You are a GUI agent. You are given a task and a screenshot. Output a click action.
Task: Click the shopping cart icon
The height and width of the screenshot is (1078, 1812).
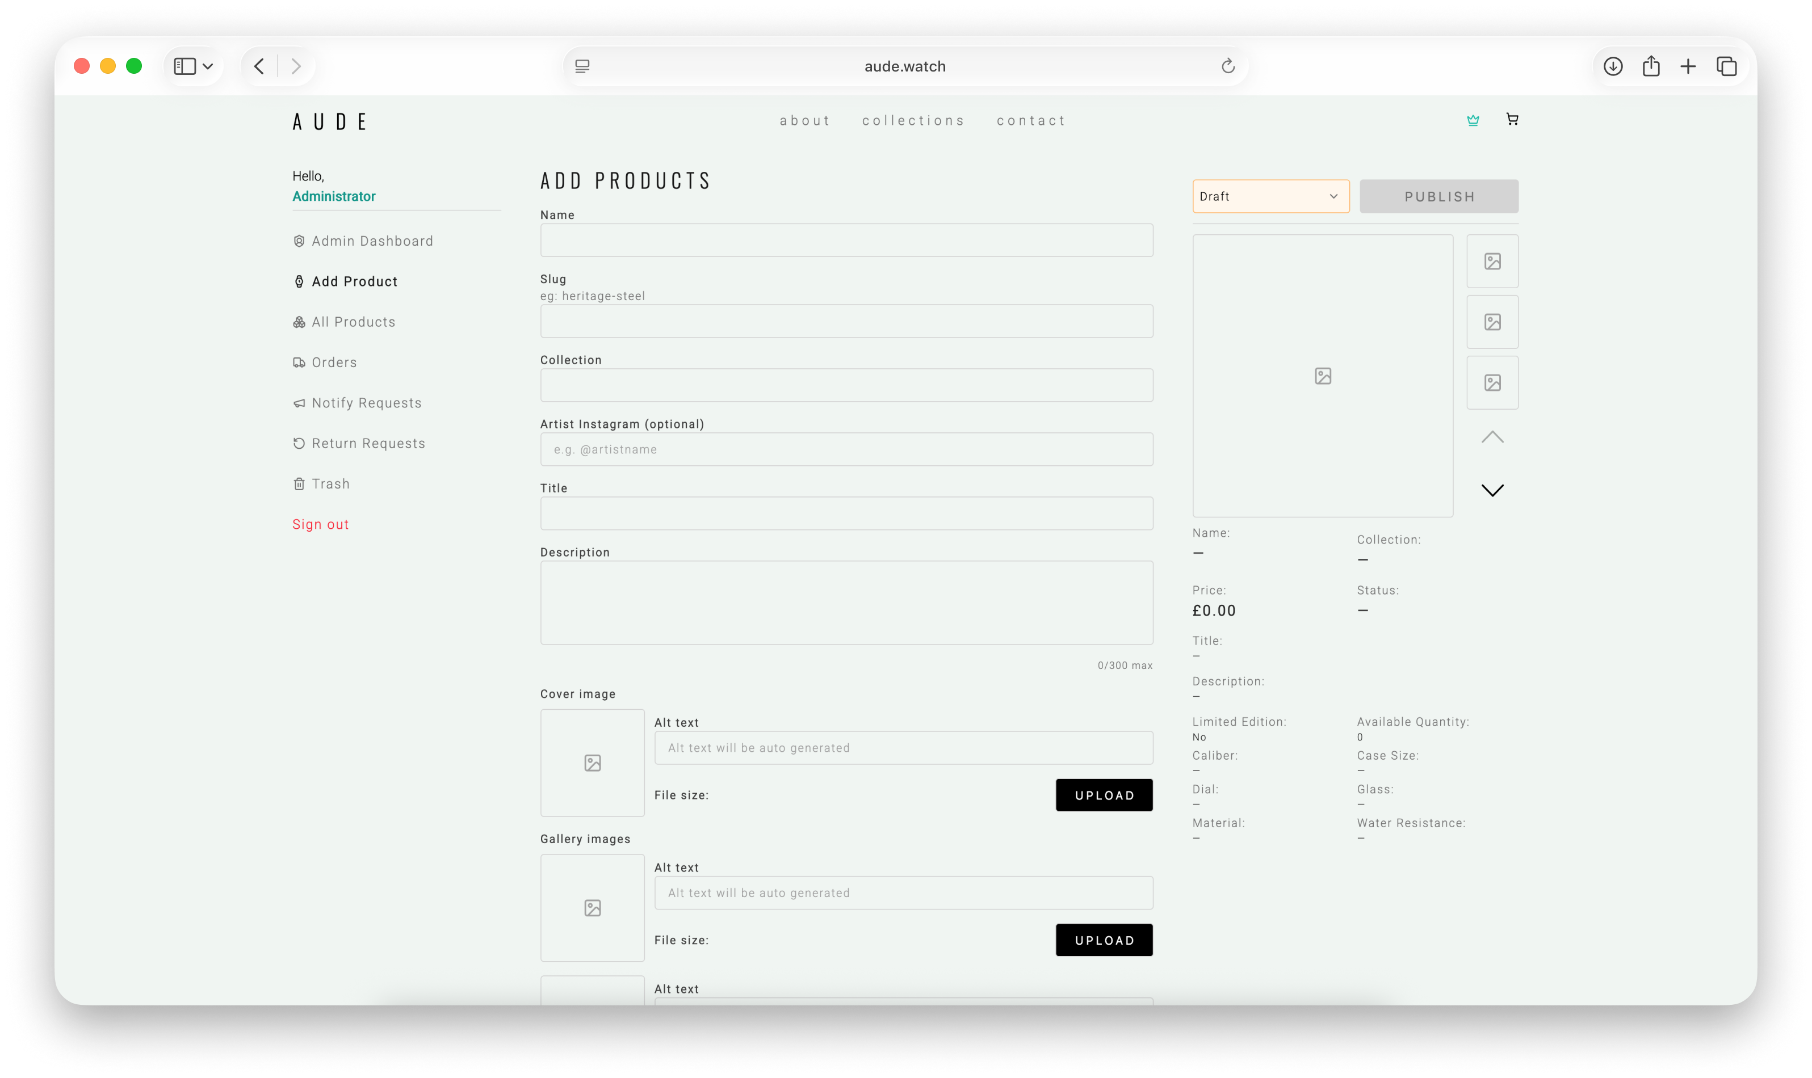(1512, 119)
